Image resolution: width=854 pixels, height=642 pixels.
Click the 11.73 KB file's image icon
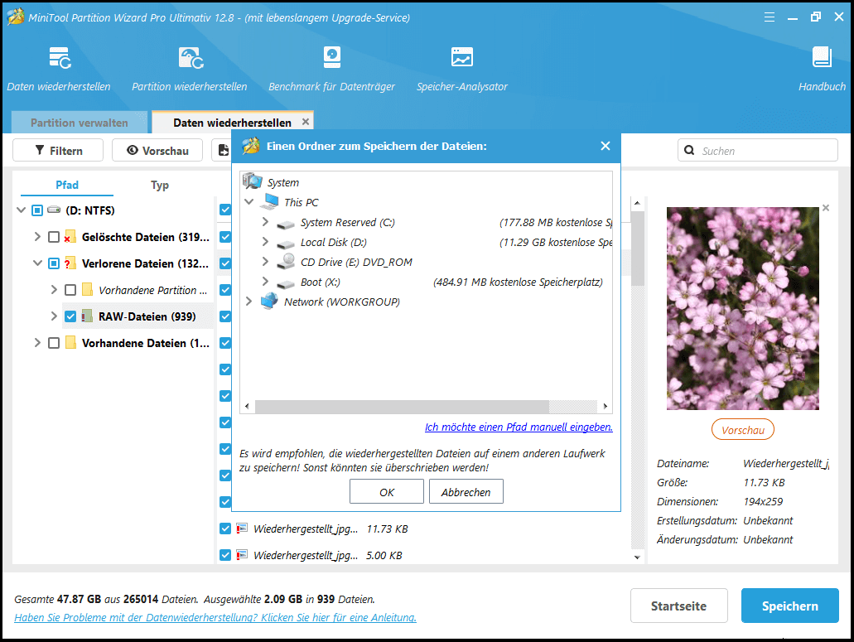pos(242,529)
